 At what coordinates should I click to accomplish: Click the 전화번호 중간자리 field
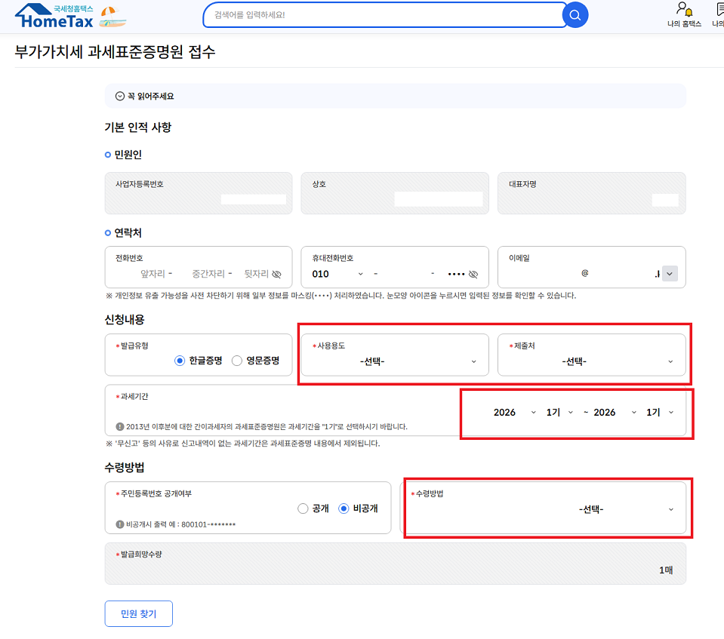(x=208, y=274)
